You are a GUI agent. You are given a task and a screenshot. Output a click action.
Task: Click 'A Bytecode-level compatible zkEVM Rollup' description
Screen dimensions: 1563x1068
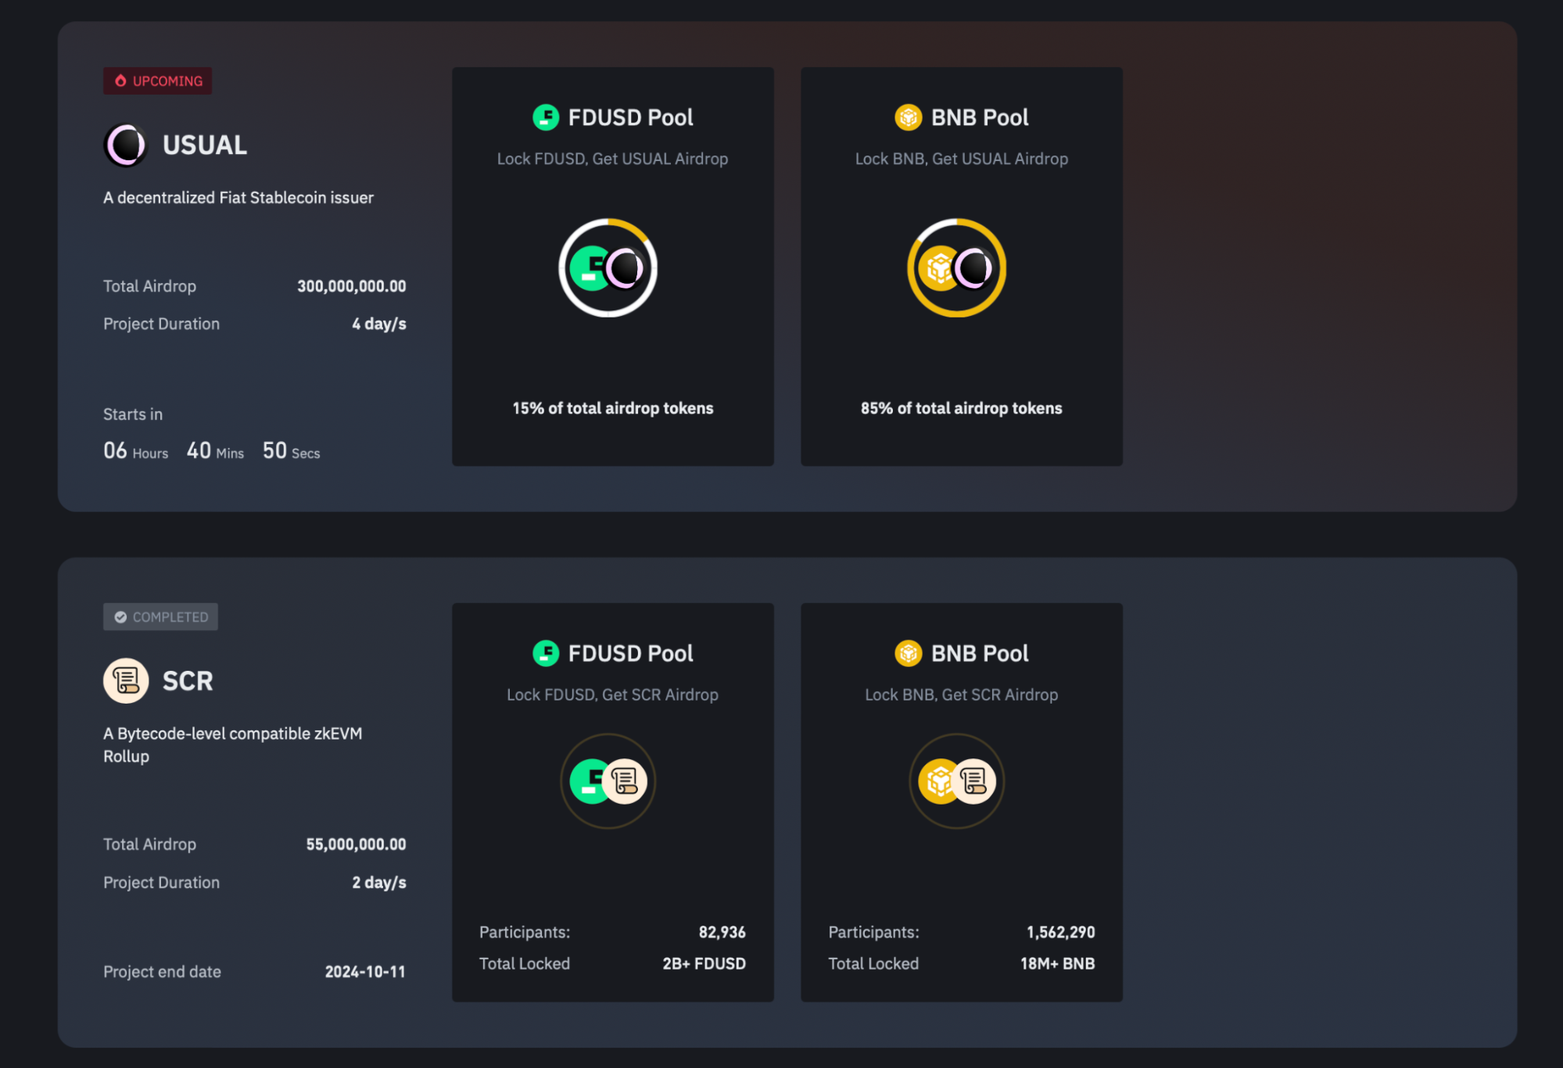tap(233, 745)
